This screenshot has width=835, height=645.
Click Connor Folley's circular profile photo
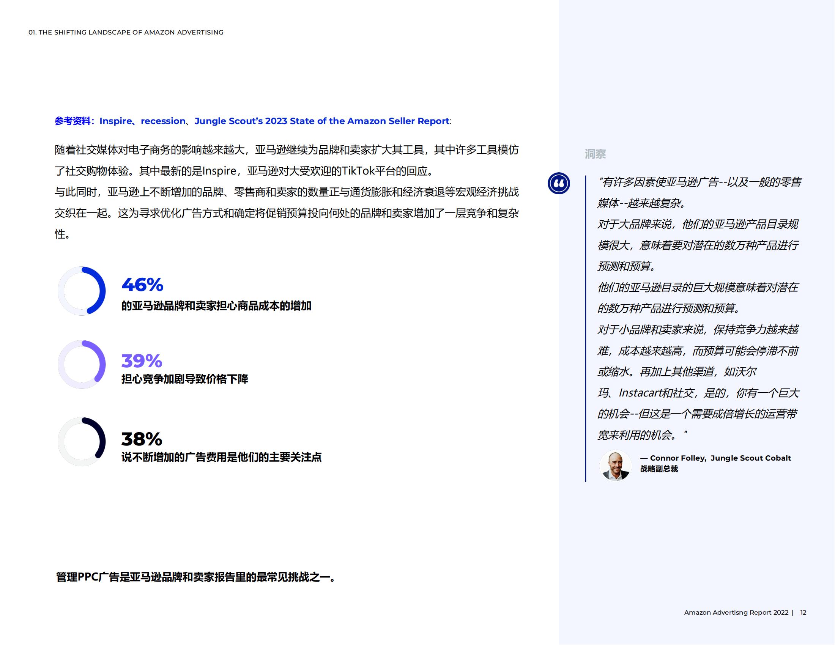[x=616, y=464]
